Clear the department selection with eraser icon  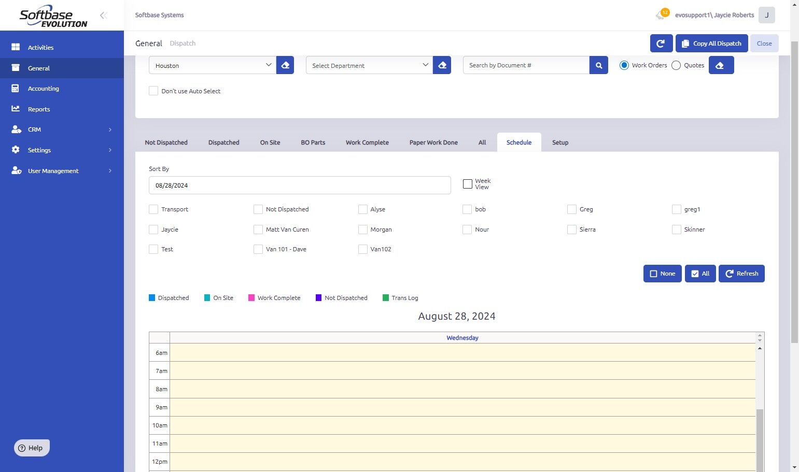point(442,65)
